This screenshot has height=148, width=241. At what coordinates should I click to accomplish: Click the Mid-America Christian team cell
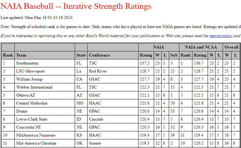pos(36,143)
